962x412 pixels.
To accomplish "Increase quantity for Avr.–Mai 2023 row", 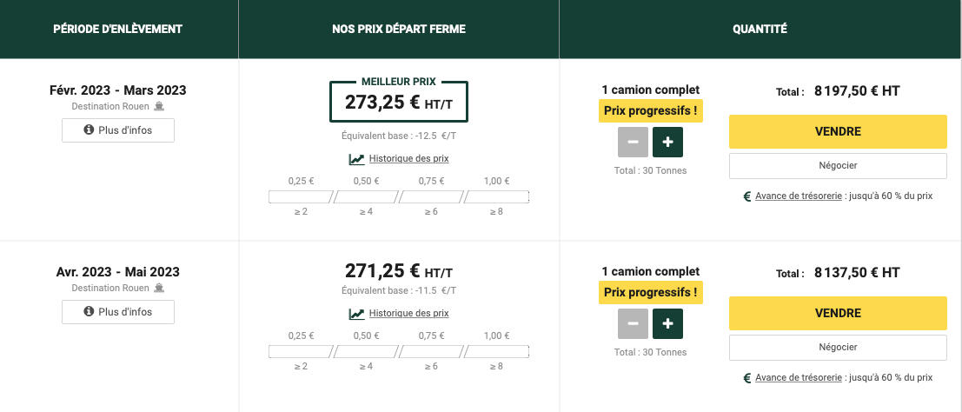I will [x=668, y=323].
